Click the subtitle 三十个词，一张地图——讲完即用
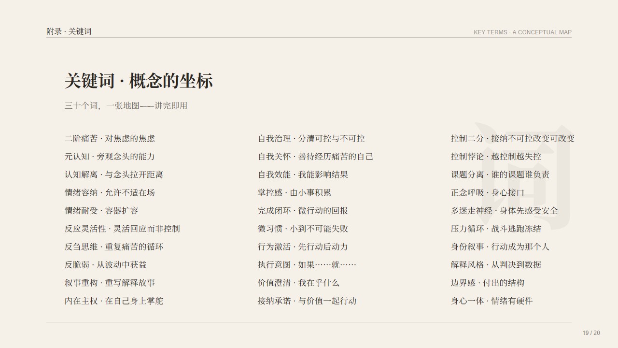The image size is (618, 348). (x=126, y=106)
